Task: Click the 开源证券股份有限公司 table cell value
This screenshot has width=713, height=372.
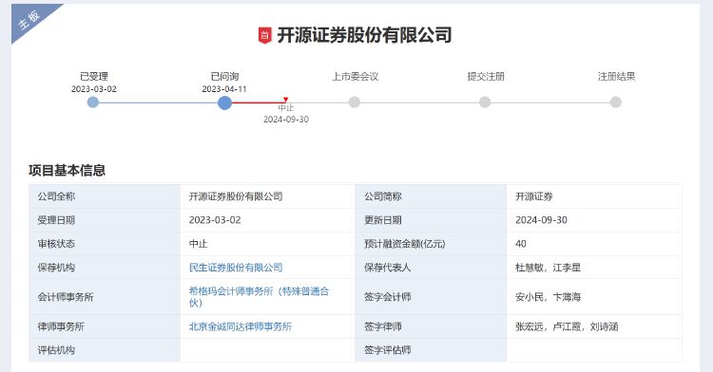Action: [x=267, y=196]
